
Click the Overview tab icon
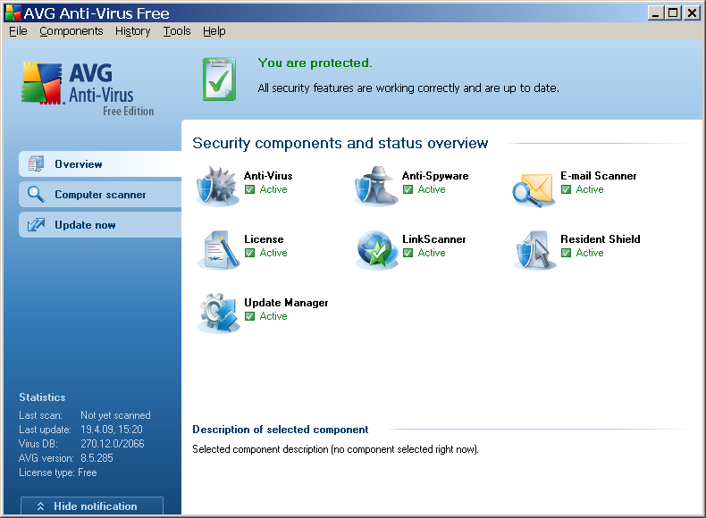click(x=36, y=163)
